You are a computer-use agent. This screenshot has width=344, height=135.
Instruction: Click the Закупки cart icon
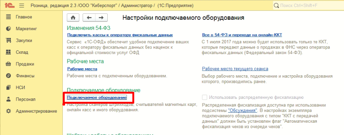coord(9,41)
